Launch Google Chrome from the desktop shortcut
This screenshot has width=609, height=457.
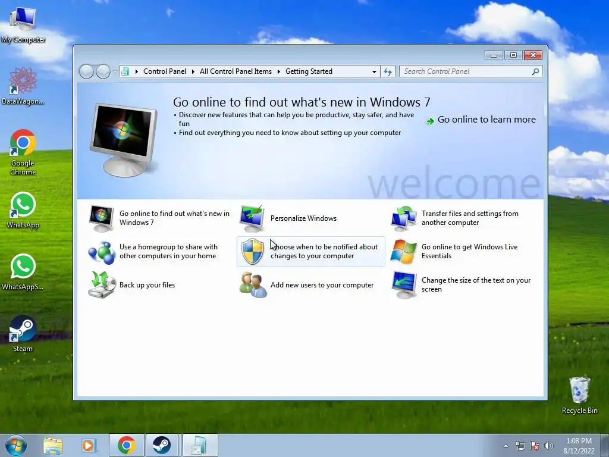tap(23, 152)
